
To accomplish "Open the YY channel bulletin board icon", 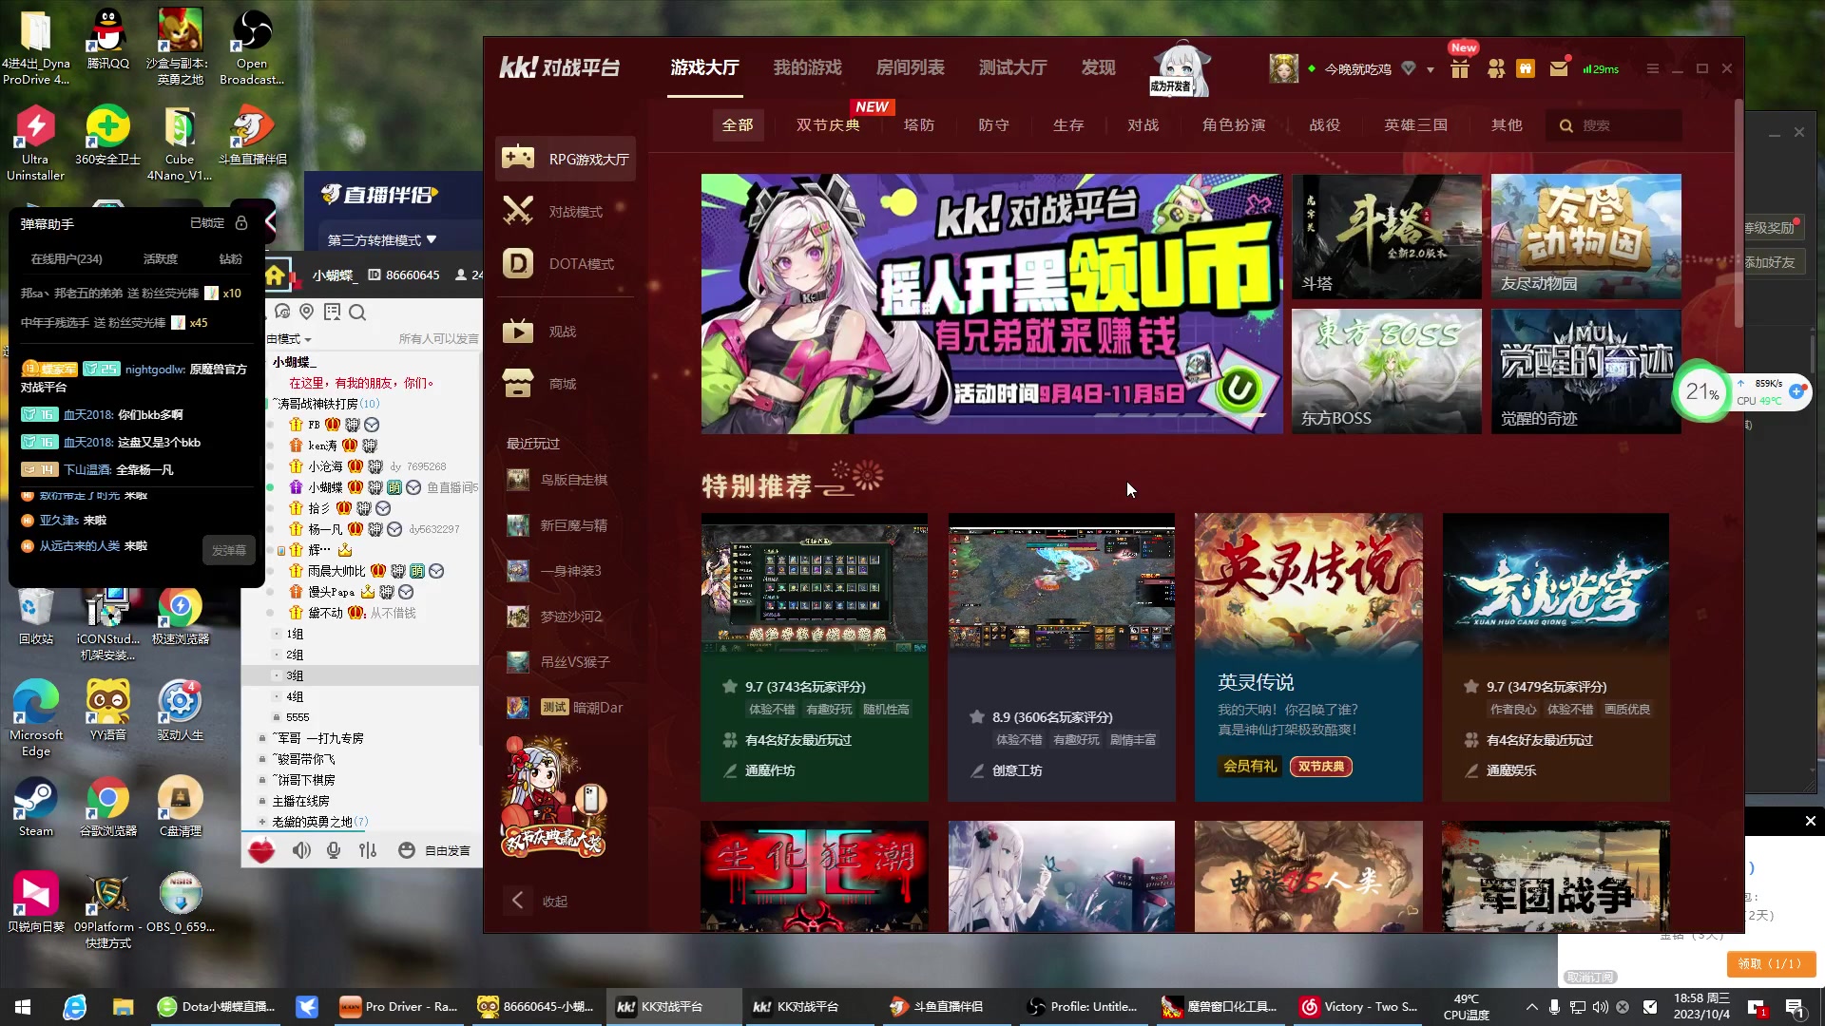I will click(x=332, y=312).
